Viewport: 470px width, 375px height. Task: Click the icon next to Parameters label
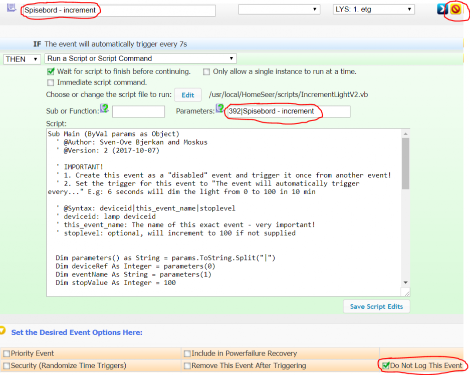(x=220, y=108)
